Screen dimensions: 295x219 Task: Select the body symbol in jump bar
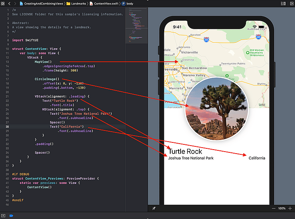[x=128, y=3]
